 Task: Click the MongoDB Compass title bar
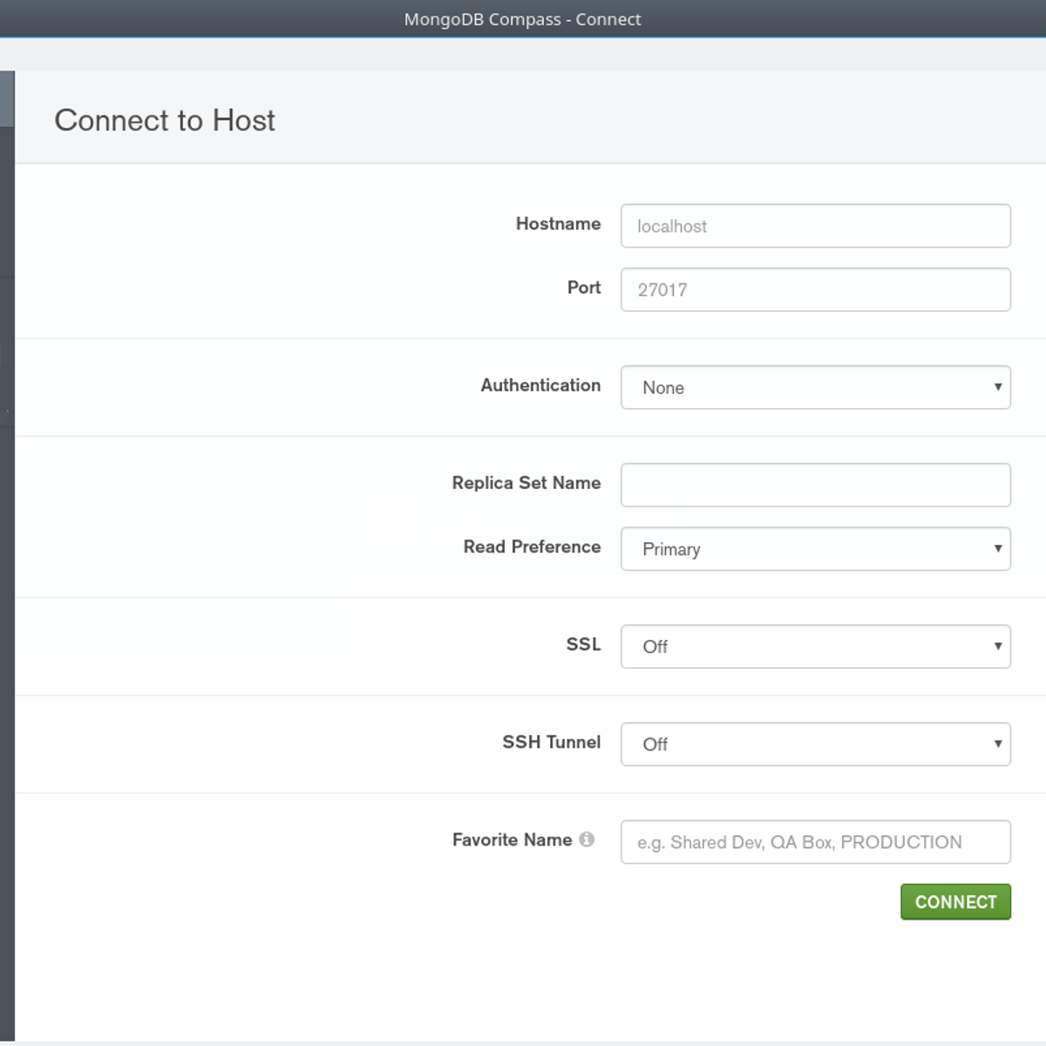click(x=523, y=18)
